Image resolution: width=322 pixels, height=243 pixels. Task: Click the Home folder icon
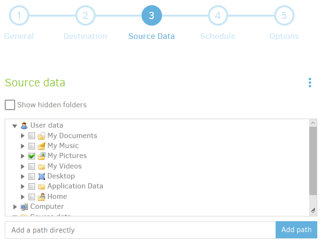click(42, 196)
